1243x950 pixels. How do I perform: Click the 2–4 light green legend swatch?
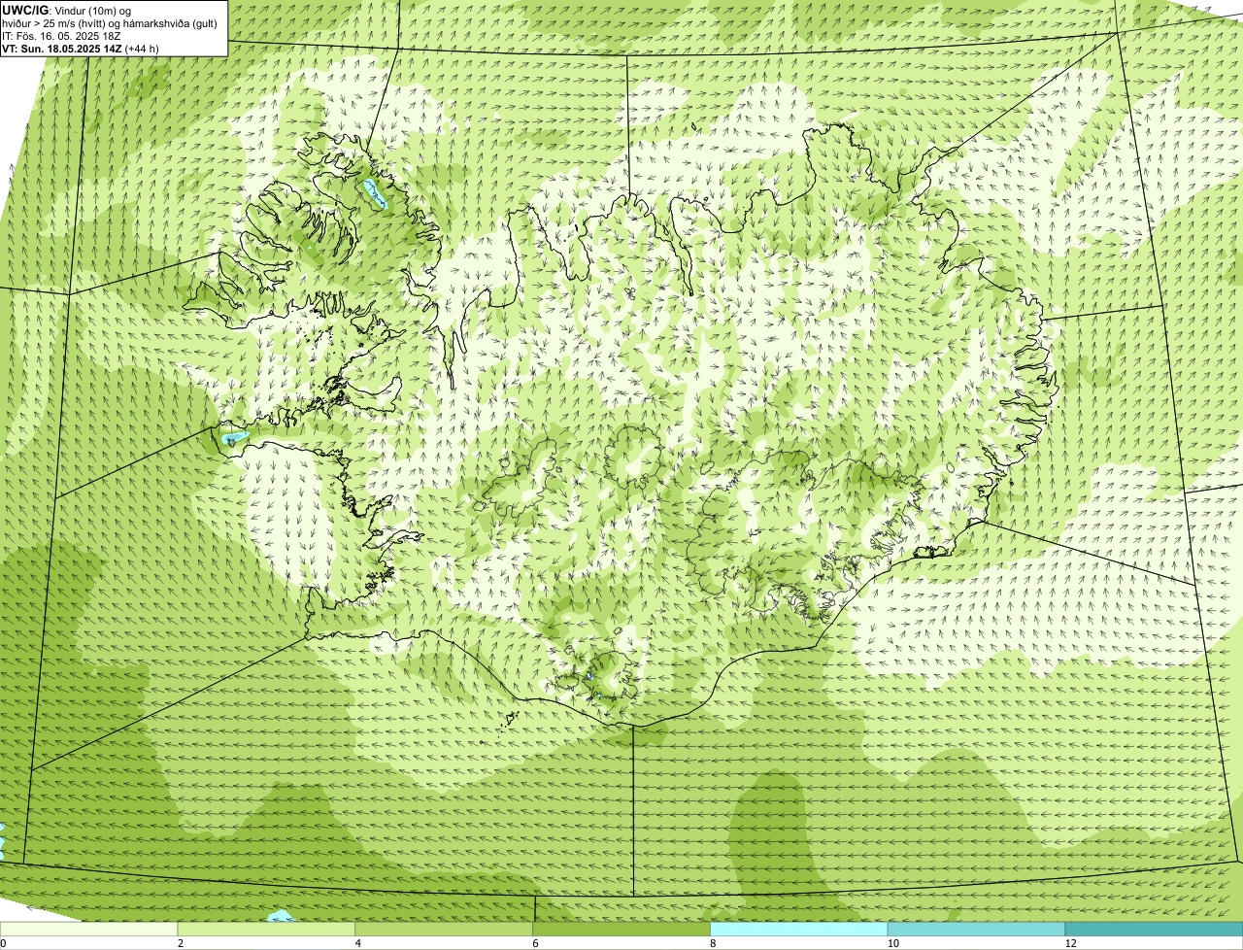tap(268, 929)
